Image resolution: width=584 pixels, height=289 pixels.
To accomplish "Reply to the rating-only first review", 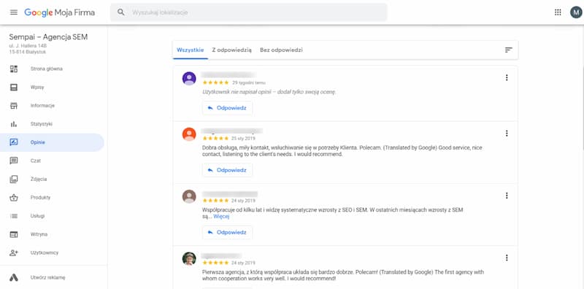I will [x=227, y=108].
